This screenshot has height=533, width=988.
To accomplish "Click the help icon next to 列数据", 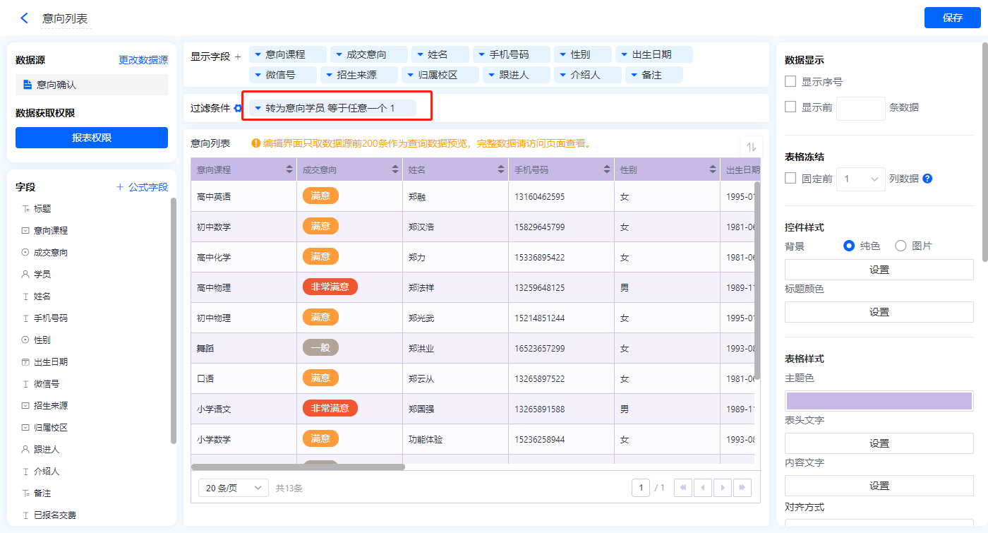I will (x=927, y=179).
